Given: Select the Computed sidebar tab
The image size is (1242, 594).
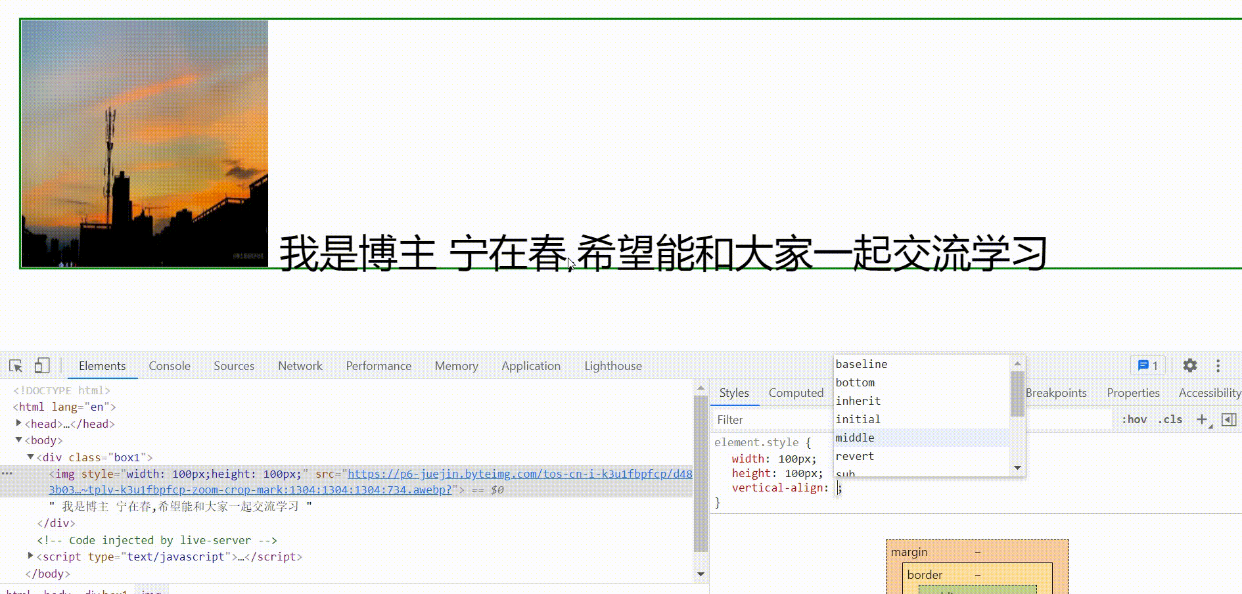Looking at the screenshot, I should pos(796,393).
